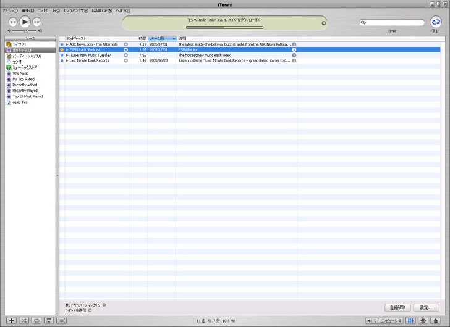Click the update podcasts button

(x=436, y=22)
